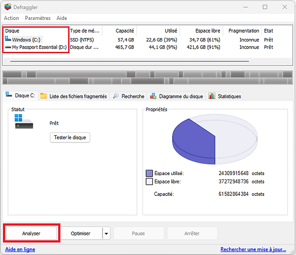Click the Diagramme du disque blocks icon
Viewport: 296px width, 255px height.
click(x=153, y=96)
